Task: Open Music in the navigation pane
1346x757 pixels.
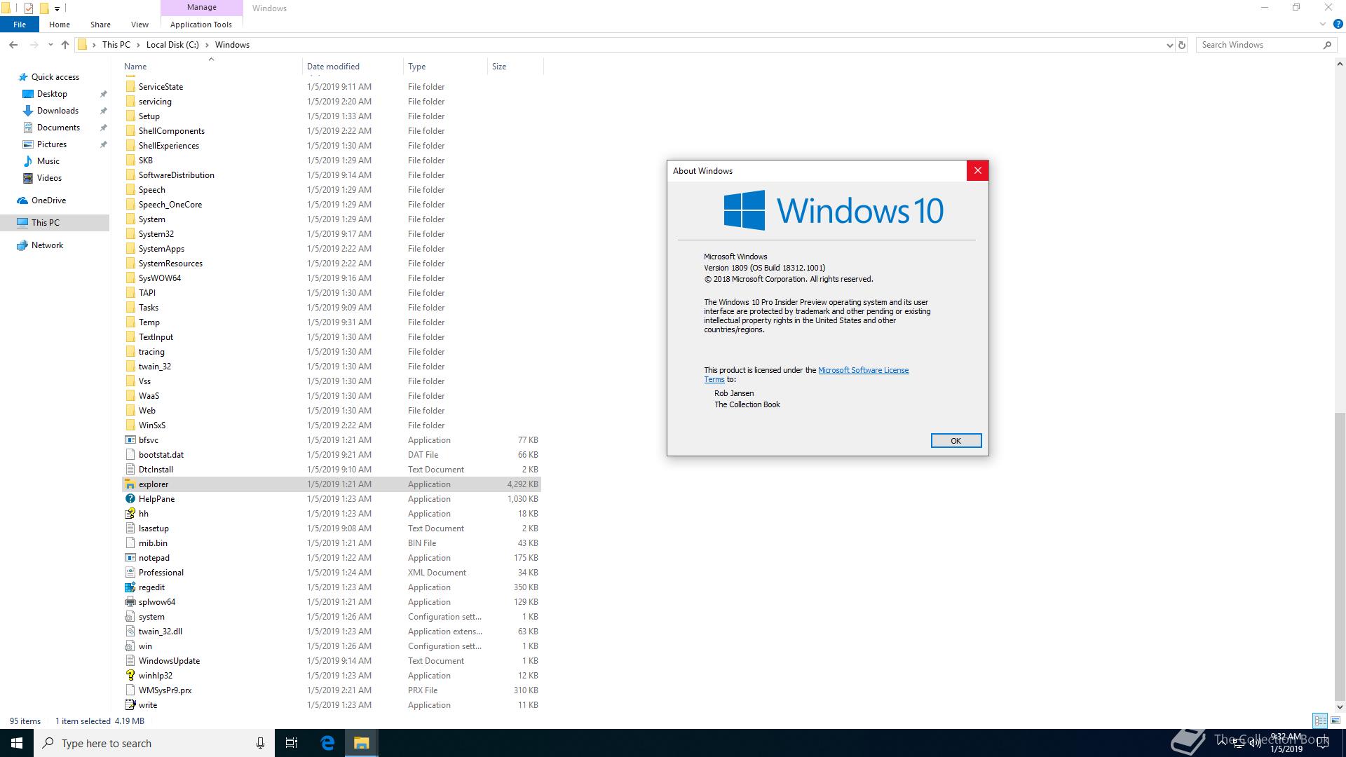Action: (x=48, y=161)
